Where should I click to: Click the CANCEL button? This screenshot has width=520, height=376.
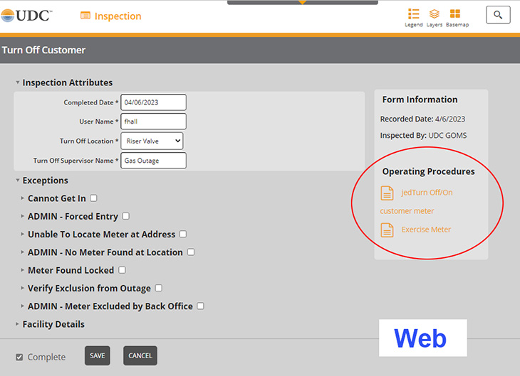(x=140, y=356)
